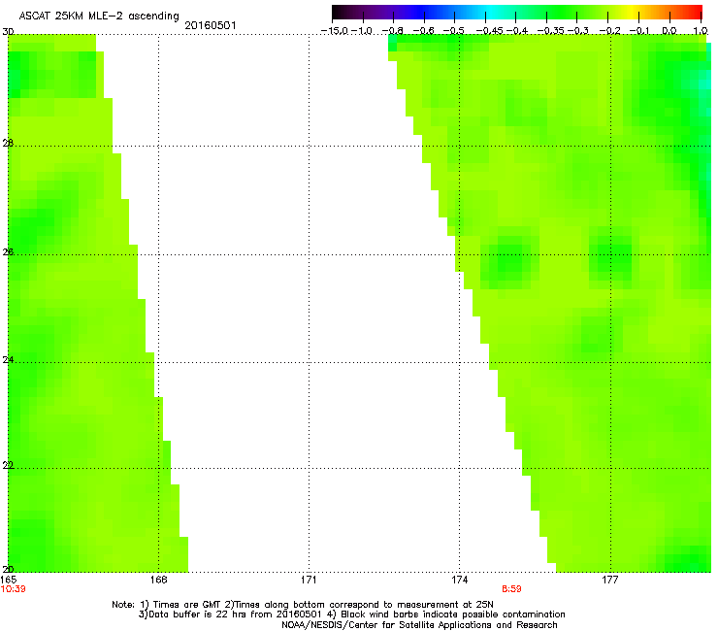Click the latitude label 20
Viewport: 718px width, 631px height.
pos(8,569)
